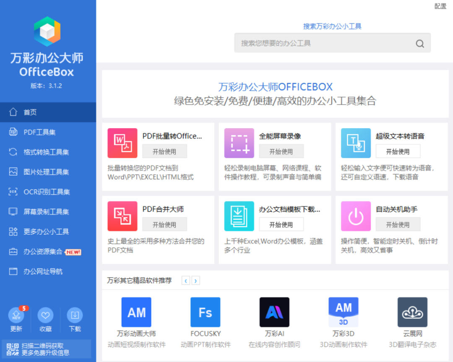Open the 办公文档模板下载 tool icon
This screenshot has height=362, width=453.
[239, 216]
